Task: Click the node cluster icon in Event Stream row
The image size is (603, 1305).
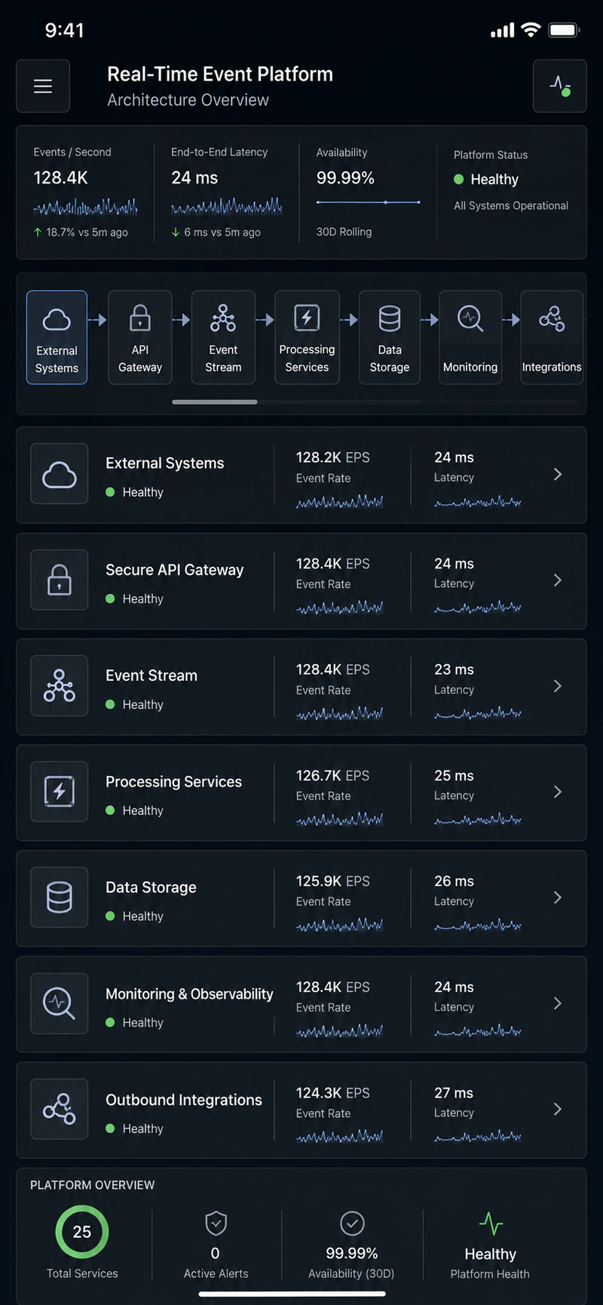Action: pos(60,686)
